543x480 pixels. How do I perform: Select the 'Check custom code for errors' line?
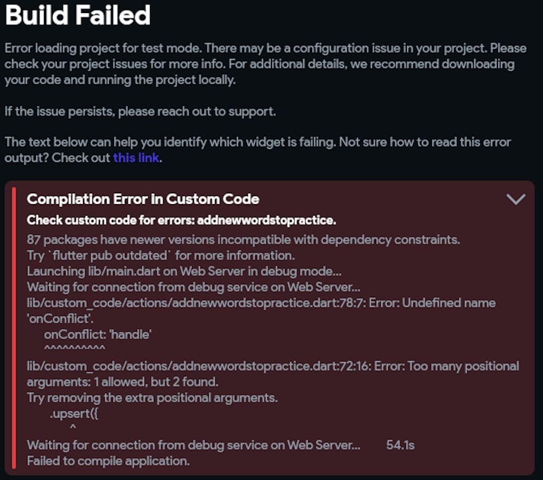[x=181, y=220]
